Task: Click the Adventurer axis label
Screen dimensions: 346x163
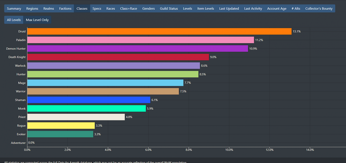Action: 18,143
